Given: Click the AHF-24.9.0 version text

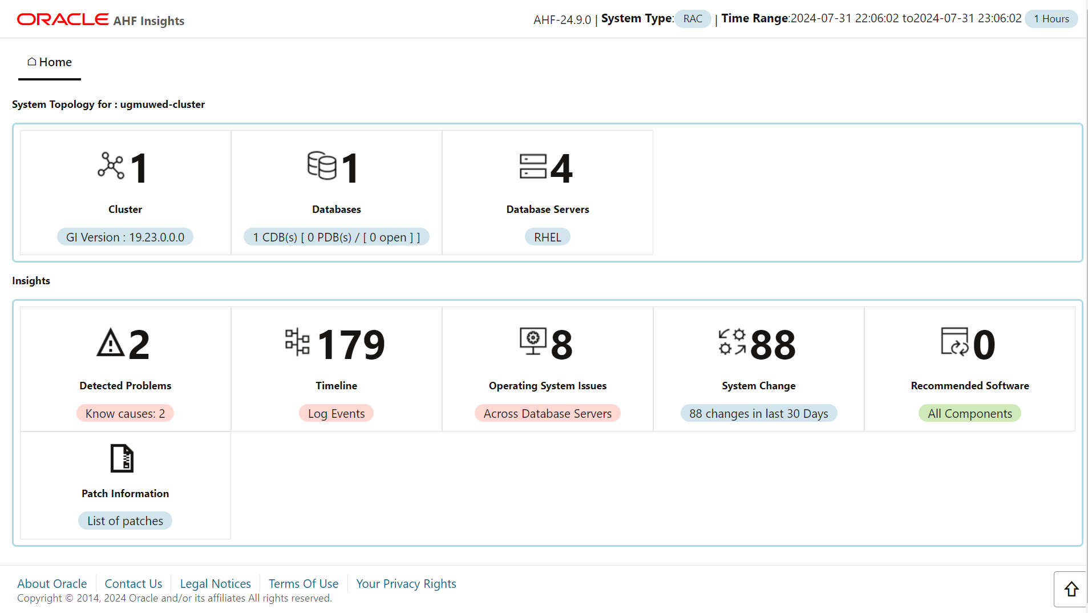Looking at the screenshot, I should [562, 19].
